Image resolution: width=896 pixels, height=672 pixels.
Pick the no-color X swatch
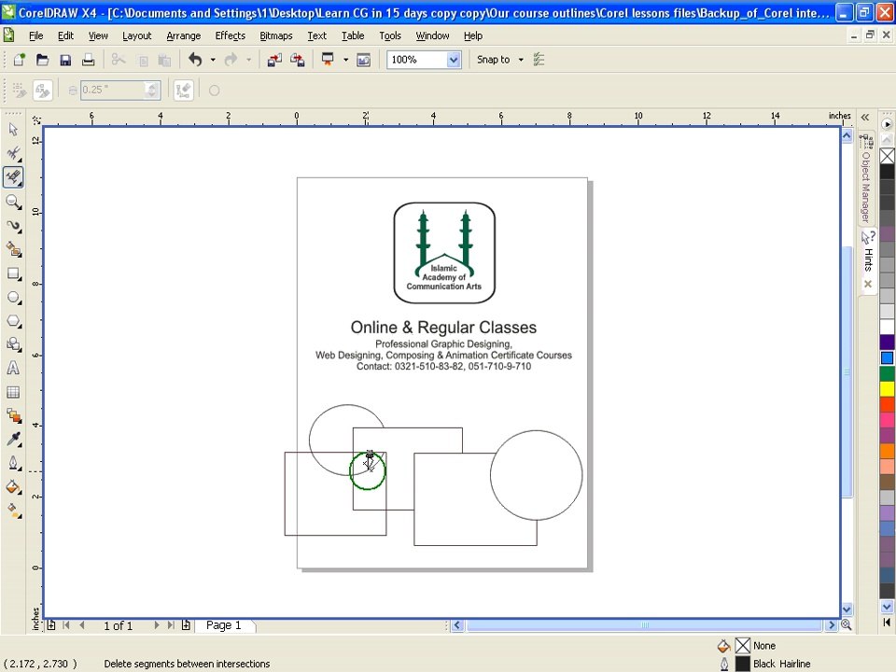tap(887, 156)
